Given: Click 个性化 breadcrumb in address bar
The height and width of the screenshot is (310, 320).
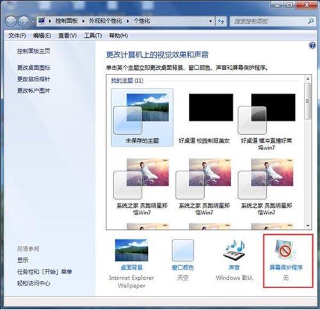Looking at the screenshot, I should click(x=141, y=21).
